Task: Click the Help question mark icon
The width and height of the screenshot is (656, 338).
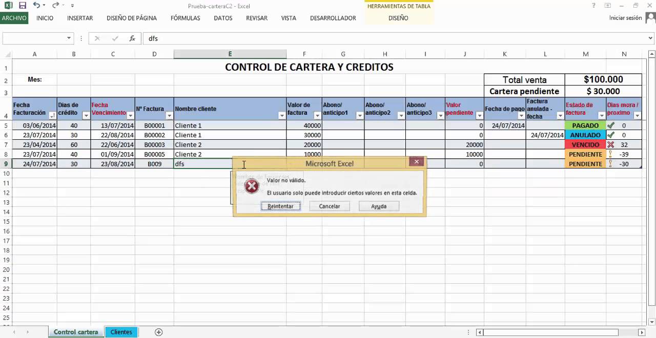Action: point(593,6)
